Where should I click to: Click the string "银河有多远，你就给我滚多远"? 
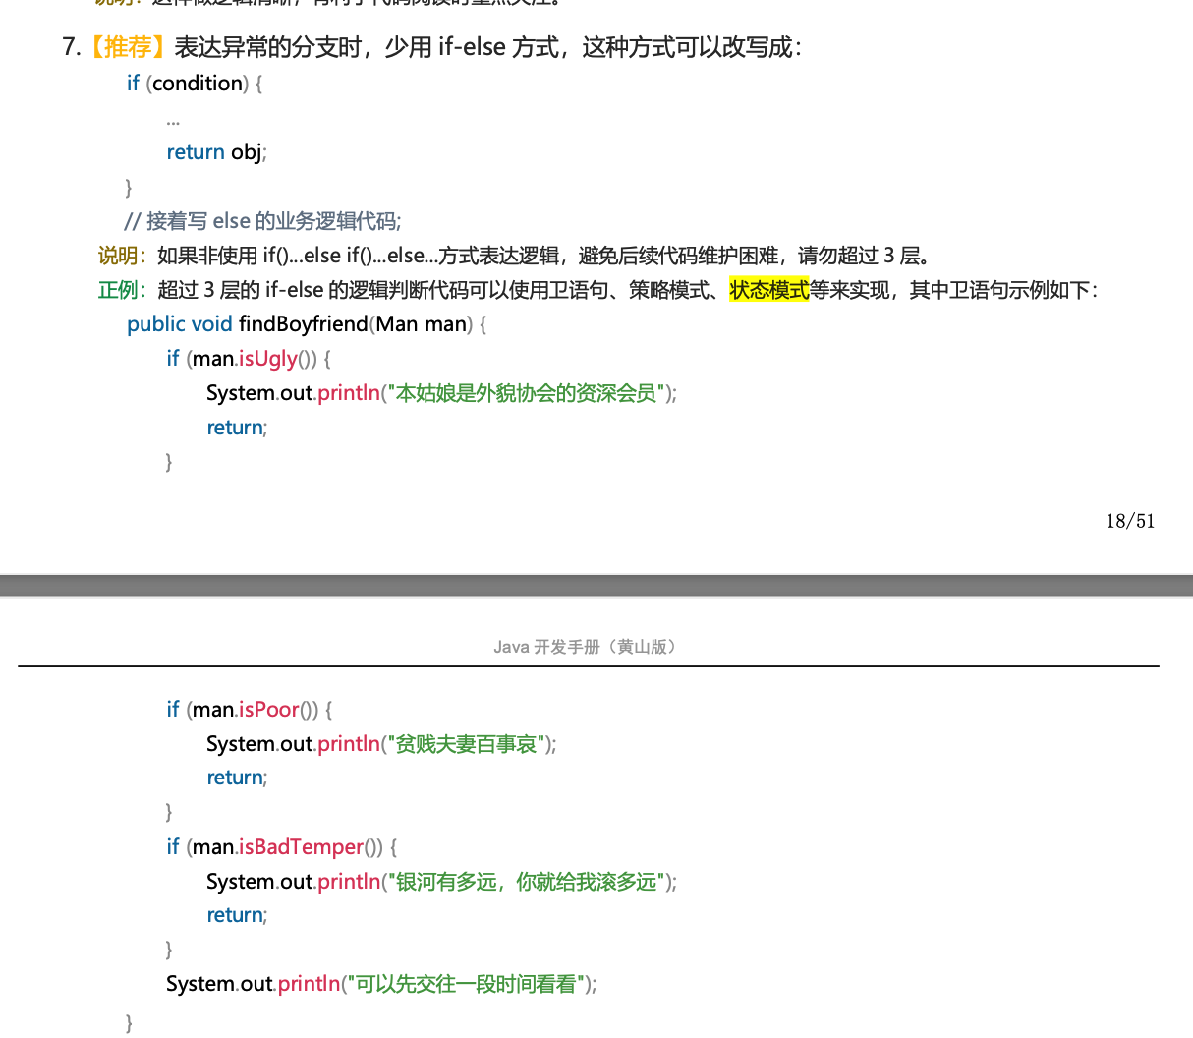[x=526, y=882]
